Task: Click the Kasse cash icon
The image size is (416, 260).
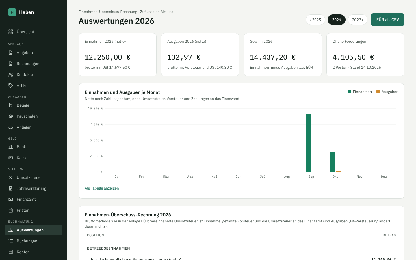Action: [11, 158]
